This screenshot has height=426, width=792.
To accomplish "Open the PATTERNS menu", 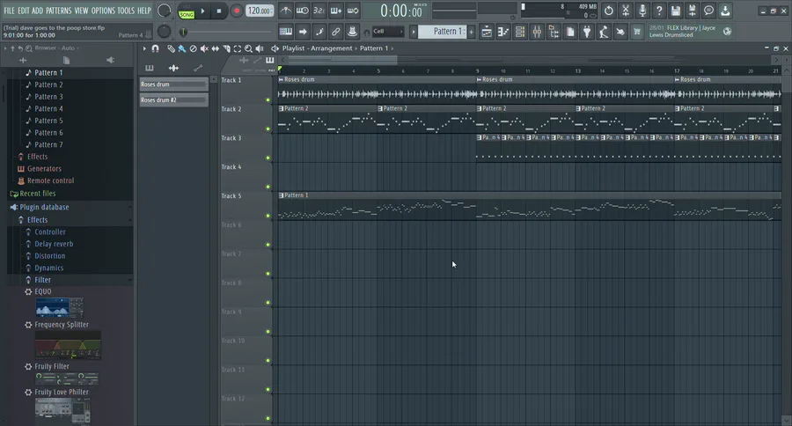I will [59, 11].
